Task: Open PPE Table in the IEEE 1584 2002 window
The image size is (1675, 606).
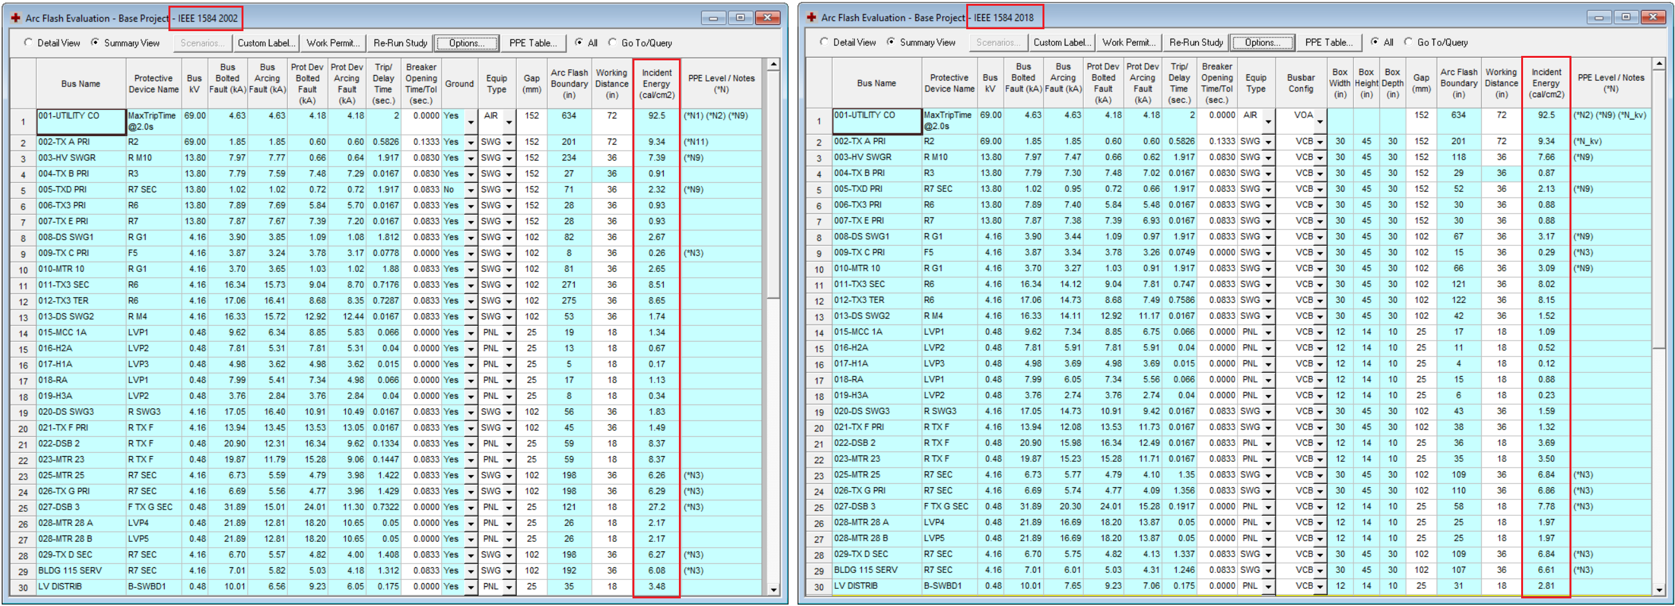Action: (x=533, y=43)
